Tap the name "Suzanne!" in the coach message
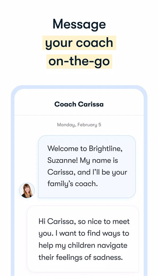 pos(63,161)
